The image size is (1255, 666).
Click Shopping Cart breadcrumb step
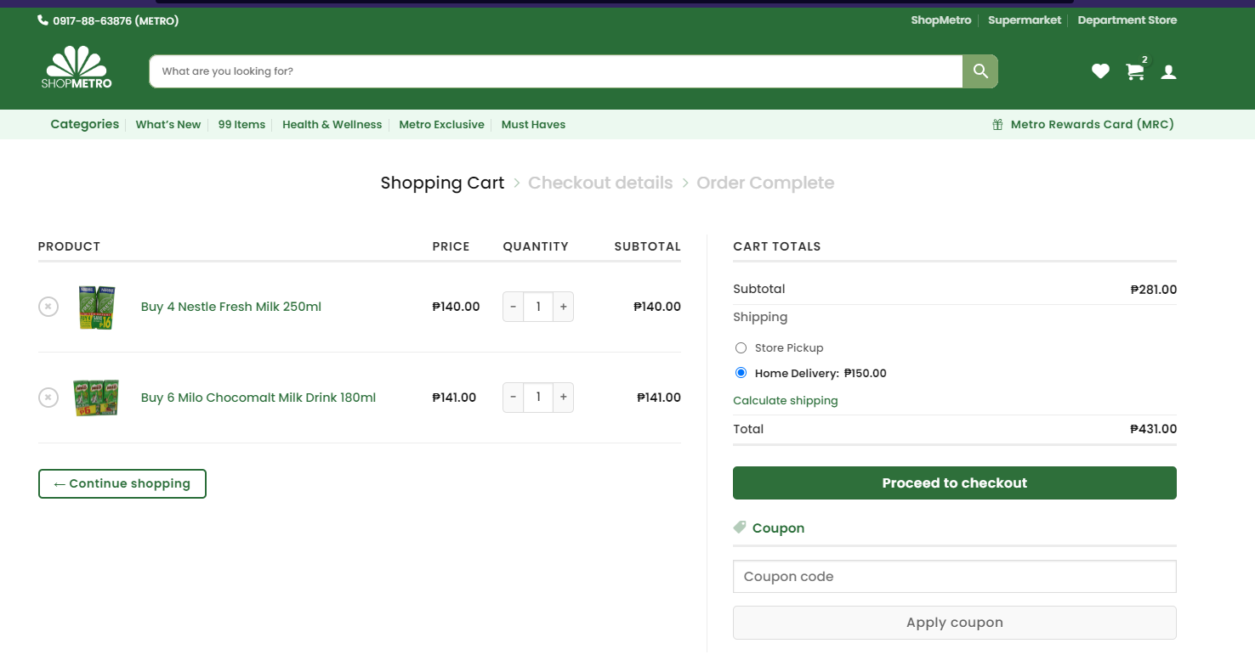coord(442,183)
